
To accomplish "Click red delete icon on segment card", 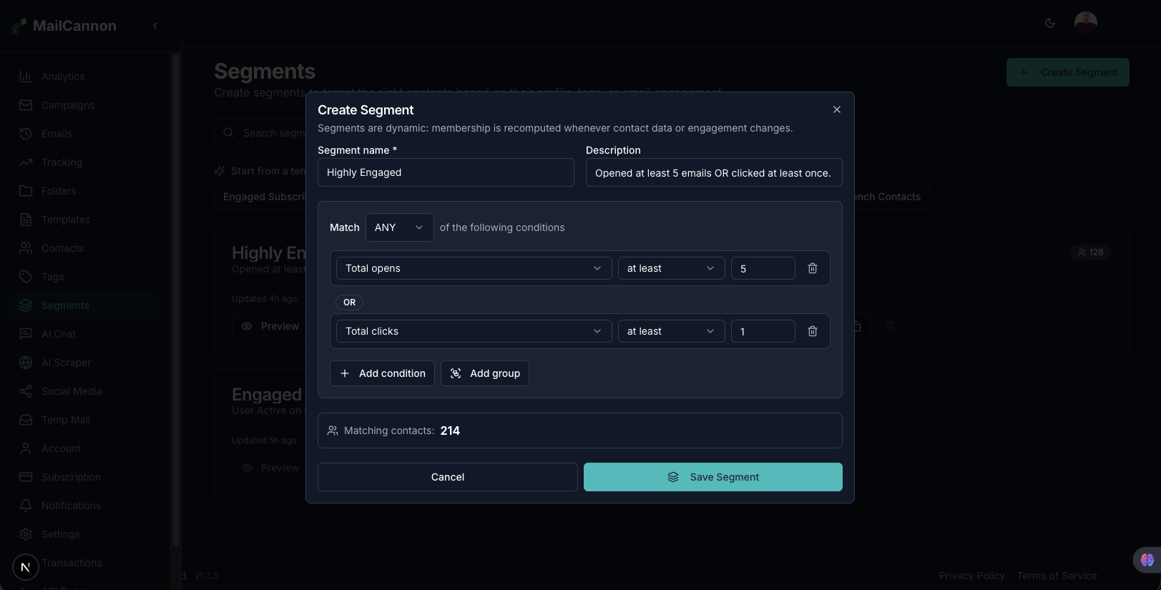I will [891, 326].
